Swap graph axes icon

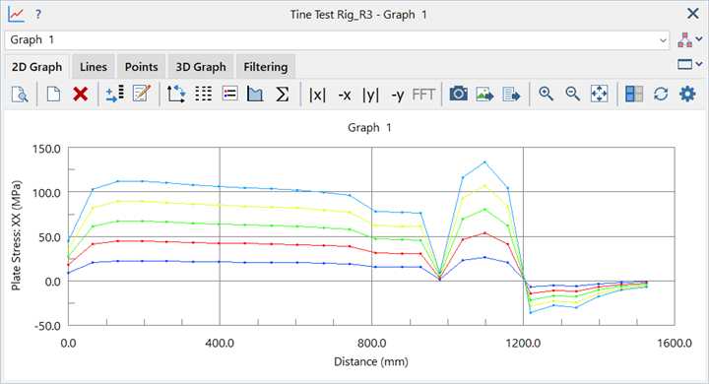coord(176,95)
